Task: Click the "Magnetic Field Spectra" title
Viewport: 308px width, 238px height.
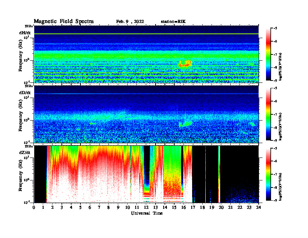Action: coord(64,21)
